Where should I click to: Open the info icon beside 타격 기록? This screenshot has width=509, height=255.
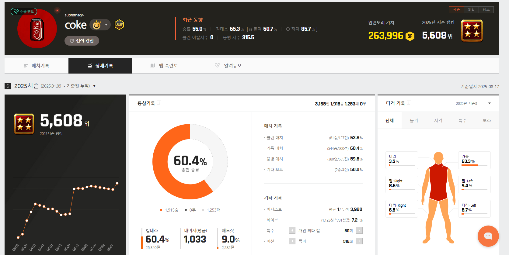(409, 103)
